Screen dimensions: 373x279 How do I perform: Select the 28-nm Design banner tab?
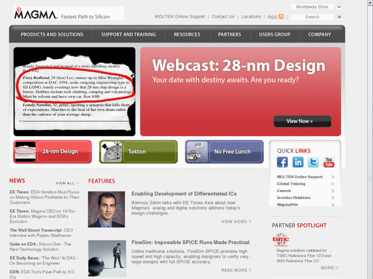pos(52,152)
